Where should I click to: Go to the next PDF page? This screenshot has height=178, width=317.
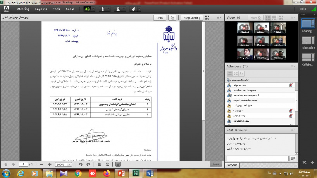pos(14,164)
